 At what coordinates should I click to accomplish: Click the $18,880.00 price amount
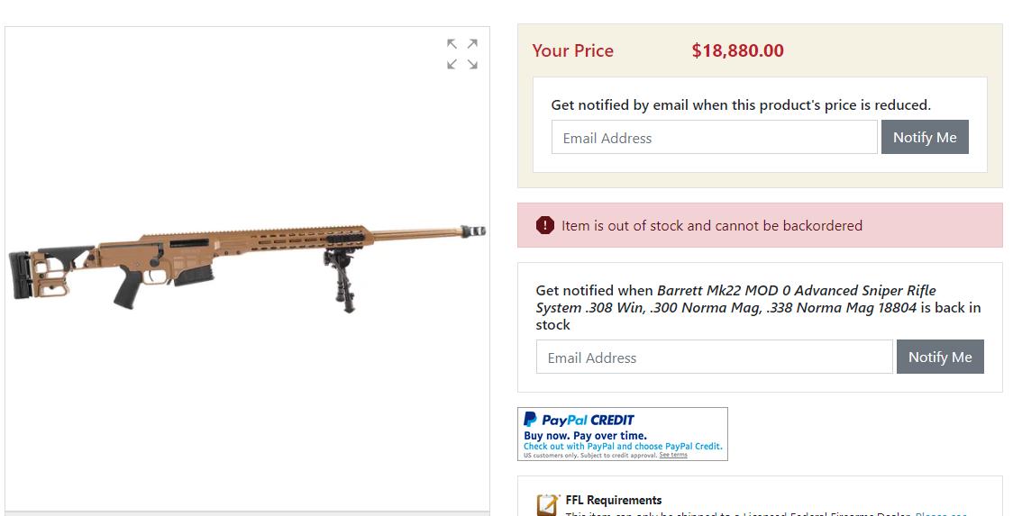tap(737, 51)
